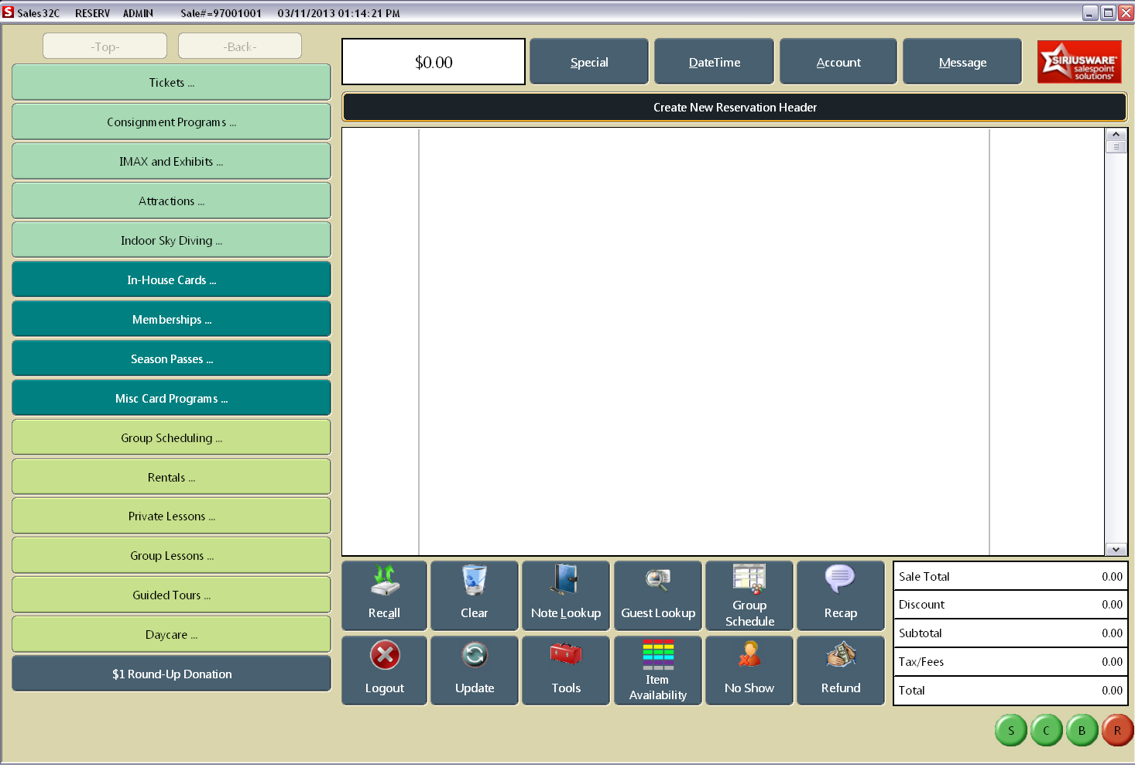Screen dimensions: 1135x765
Task: Open the ADMIN menu
Action: [137, 12]
